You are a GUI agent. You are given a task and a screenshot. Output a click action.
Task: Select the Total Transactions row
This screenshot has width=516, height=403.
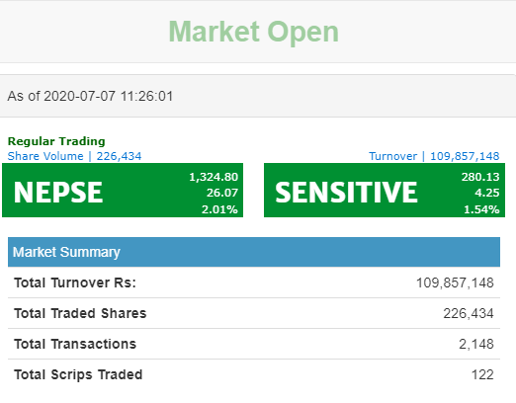254,344
